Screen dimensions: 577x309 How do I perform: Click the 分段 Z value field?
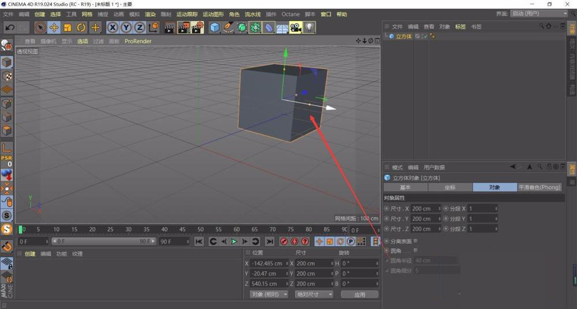pyautogui.click(x=481, y=229)
